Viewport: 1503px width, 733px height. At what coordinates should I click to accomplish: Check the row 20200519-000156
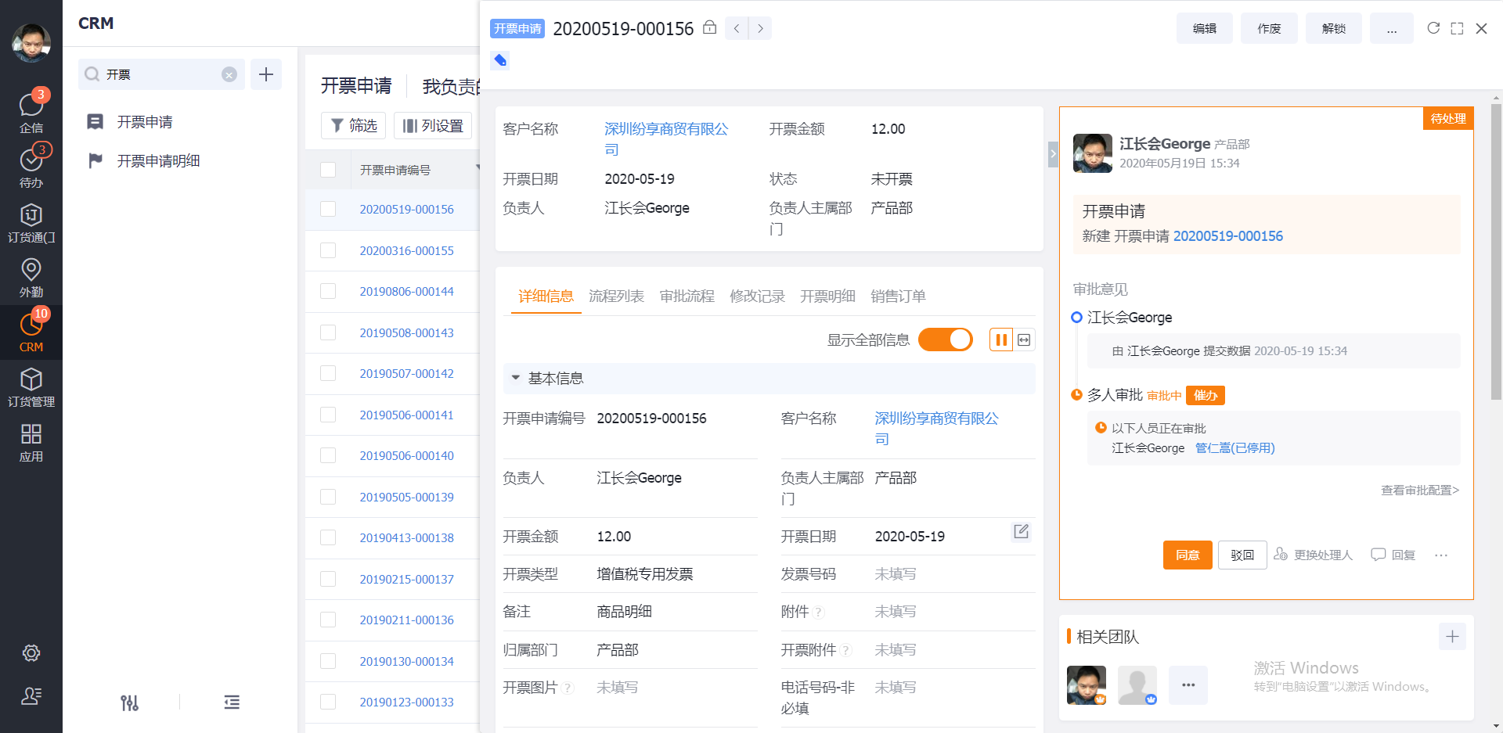(x=328, y=209)
